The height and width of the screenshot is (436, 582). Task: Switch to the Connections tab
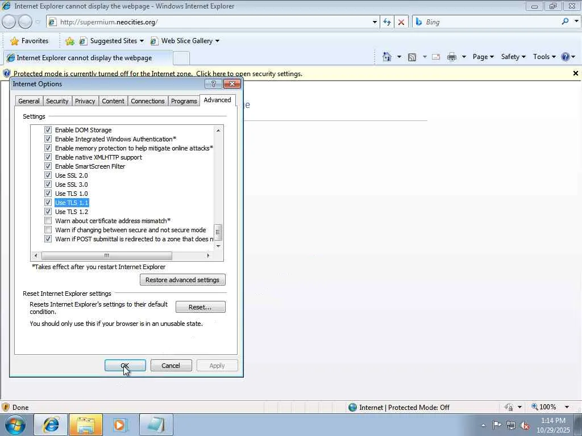(x=147, y=101)
